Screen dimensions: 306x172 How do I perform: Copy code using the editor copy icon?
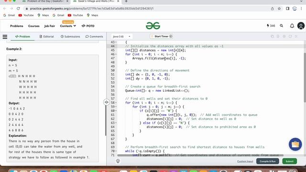(272, 36)
